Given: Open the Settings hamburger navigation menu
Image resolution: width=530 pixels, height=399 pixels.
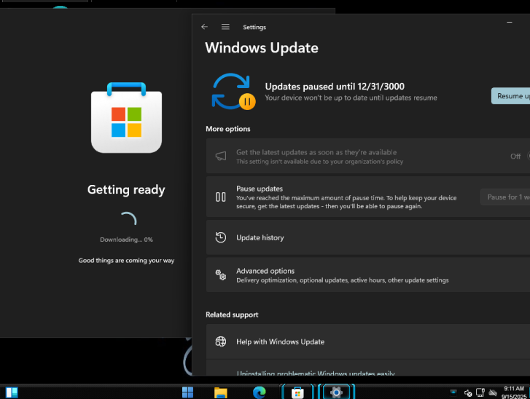Looking at the screenshot, I should [x=225, y=27].
